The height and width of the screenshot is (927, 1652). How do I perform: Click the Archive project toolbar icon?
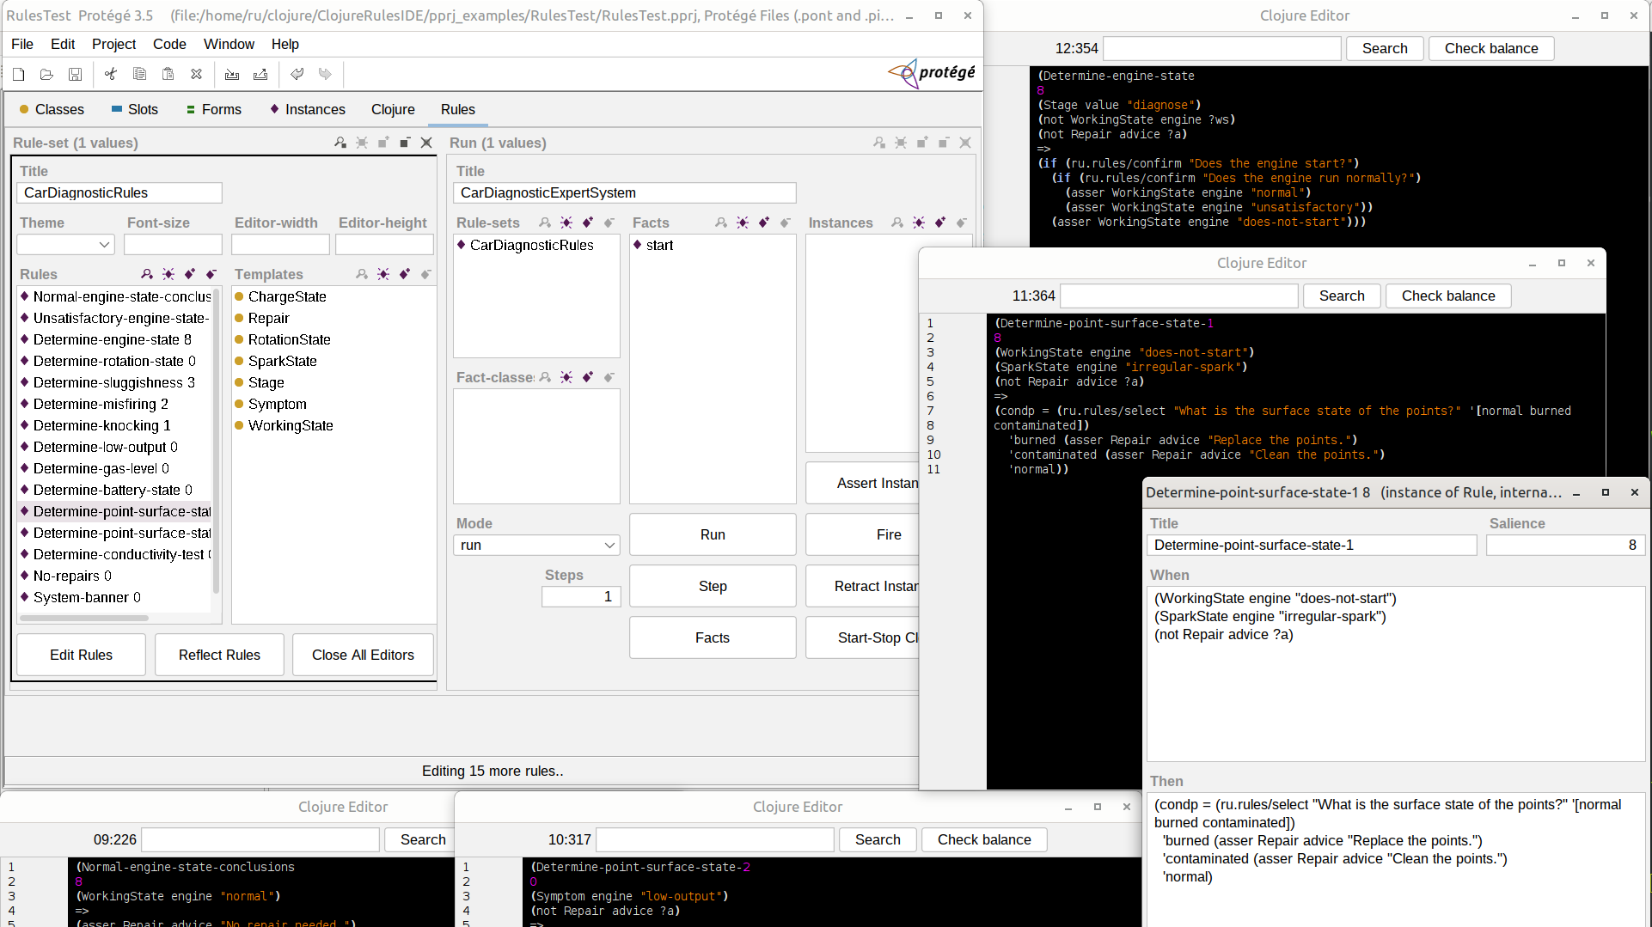coord(232,75)
